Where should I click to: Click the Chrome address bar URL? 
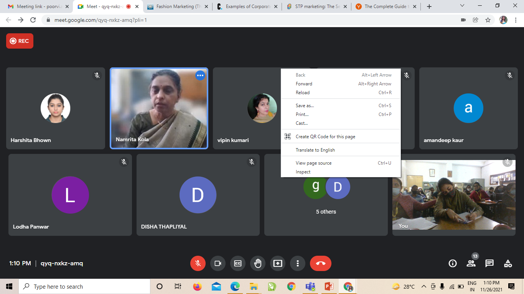pos(100,20)
